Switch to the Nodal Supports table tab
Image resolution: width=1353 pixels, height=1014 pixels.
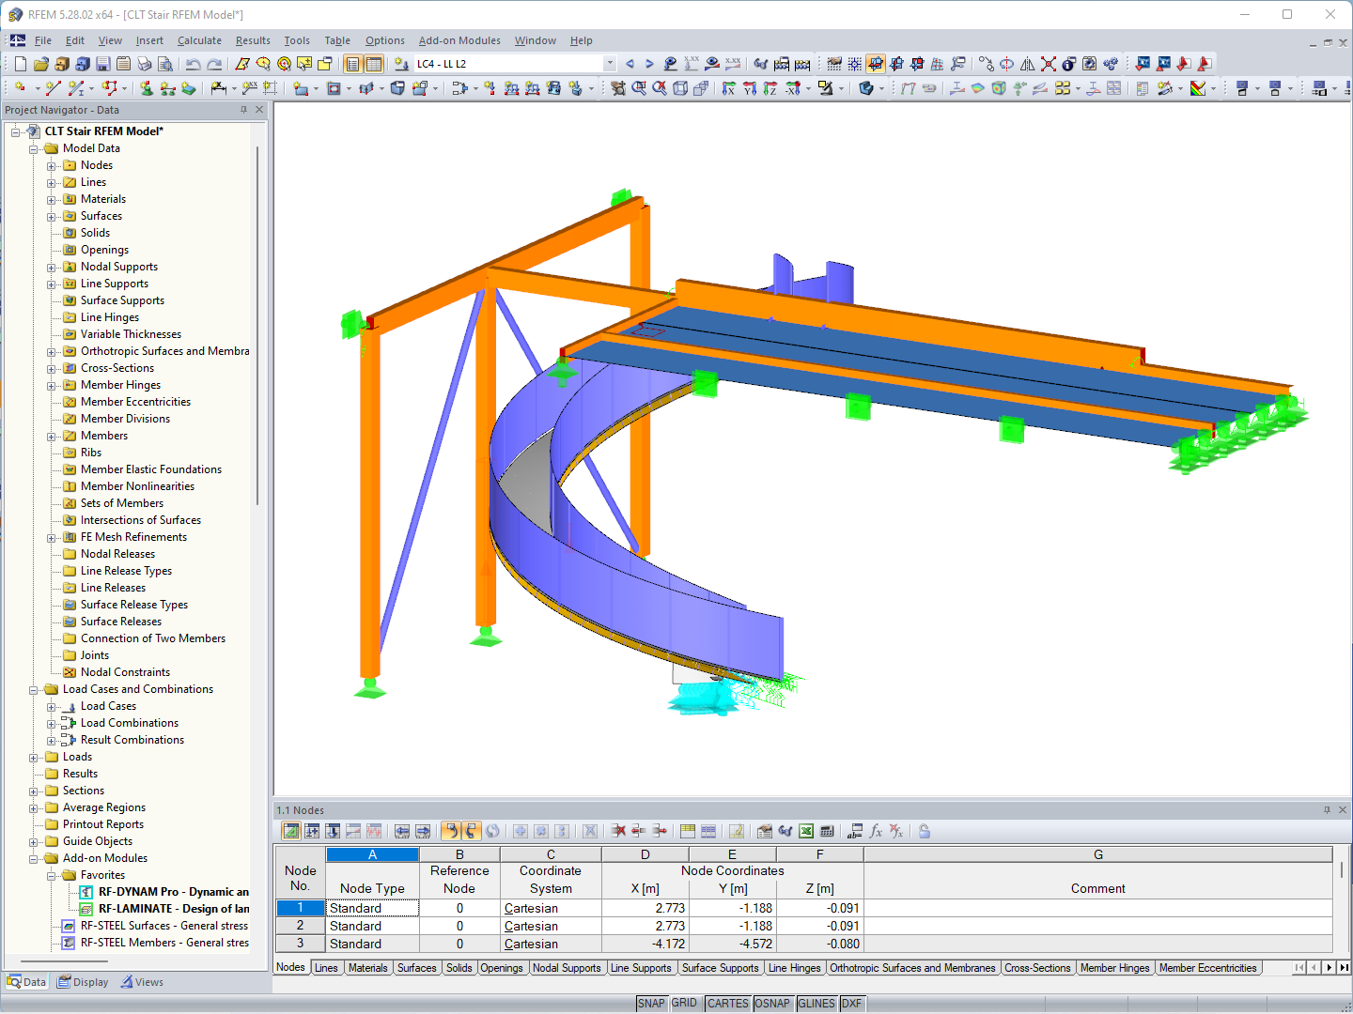click(x=567, y=968)
